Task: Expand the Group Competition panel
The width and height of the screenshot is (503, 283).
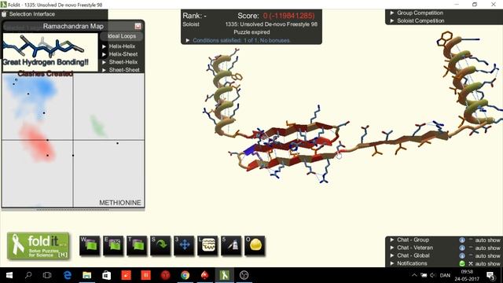Action: [x=392, y=13]
